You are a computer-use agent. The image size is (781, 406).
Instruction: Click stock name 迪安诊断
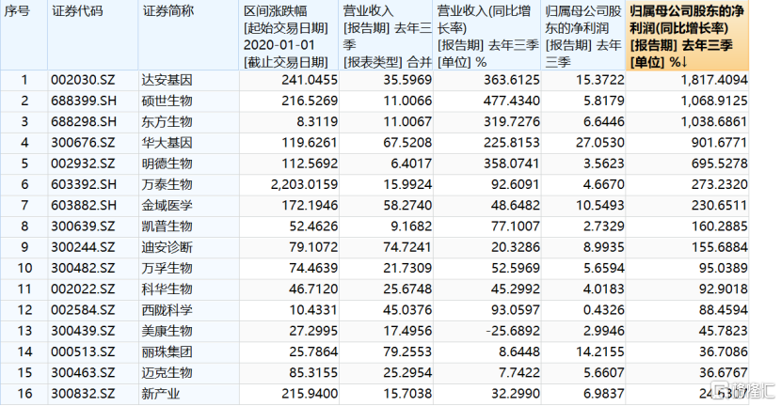coord(167,247)
